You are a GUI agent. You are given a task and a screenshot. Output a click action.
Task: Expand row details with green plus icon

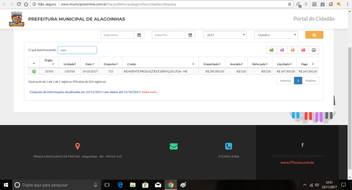coord(34,71)
